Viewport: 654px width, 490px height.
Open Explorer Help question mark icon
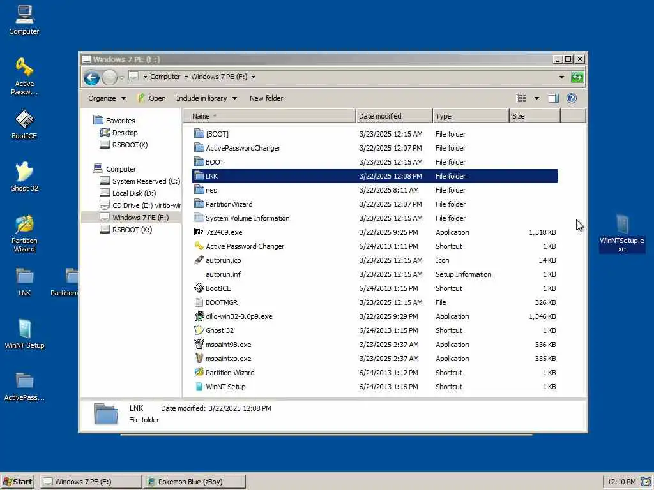point(572,98)
